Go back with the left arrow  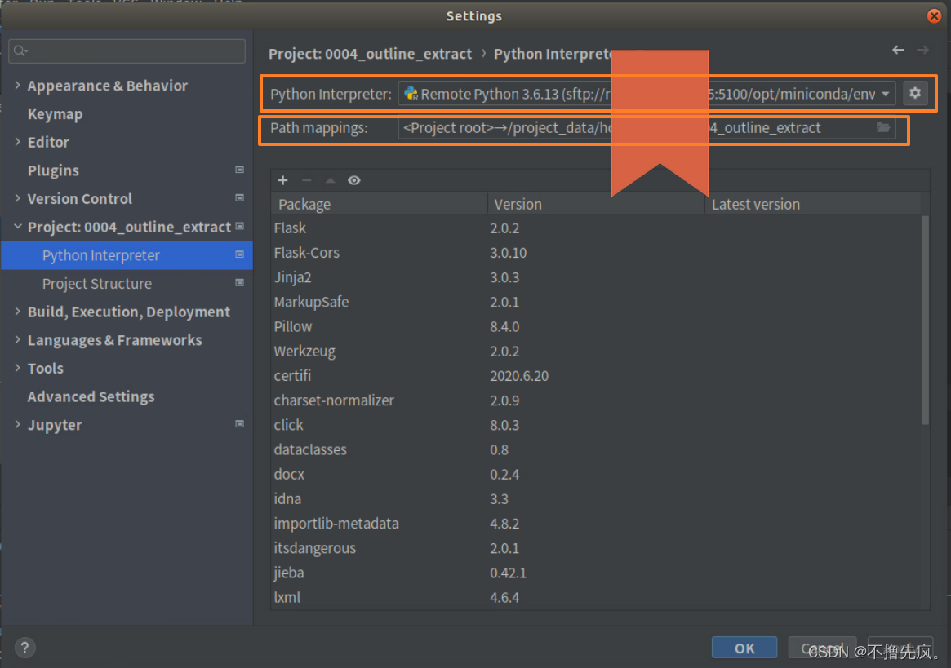click(x=898, y=51)
